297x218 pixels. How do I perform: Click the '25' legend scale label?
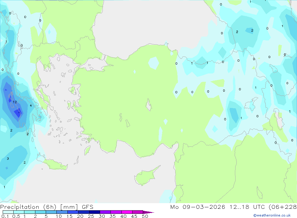coord(91,216)
